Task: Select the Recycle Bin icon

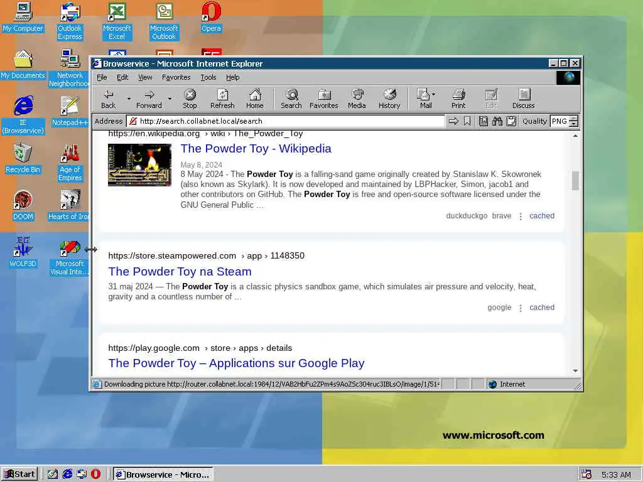Action: pos(23,159)
